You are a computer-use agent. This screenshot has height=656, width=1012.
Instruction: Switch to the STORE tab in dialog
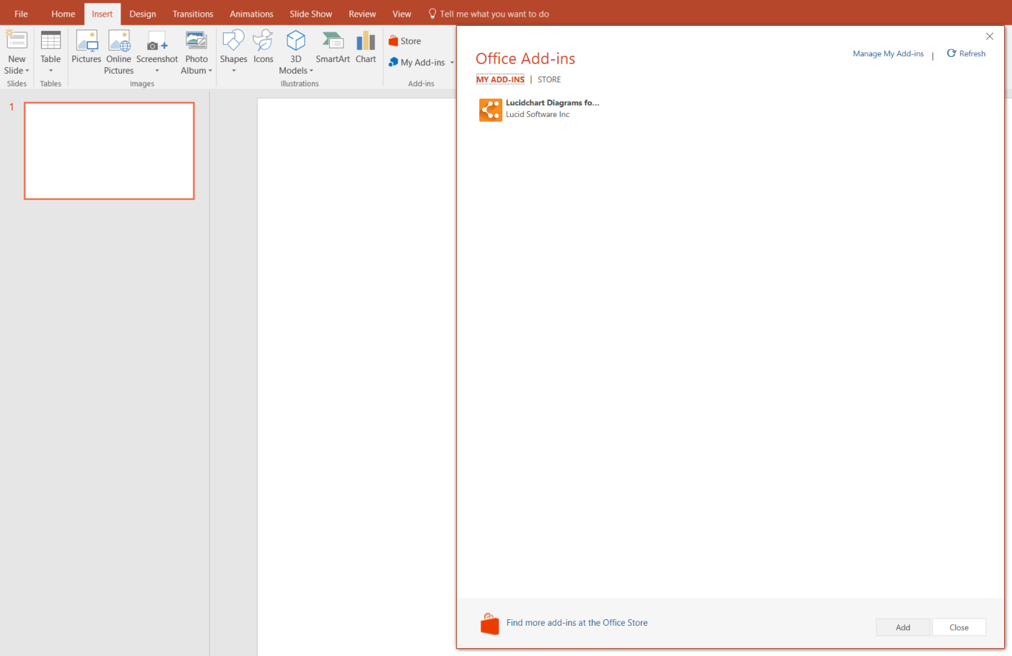pos(549,79)
